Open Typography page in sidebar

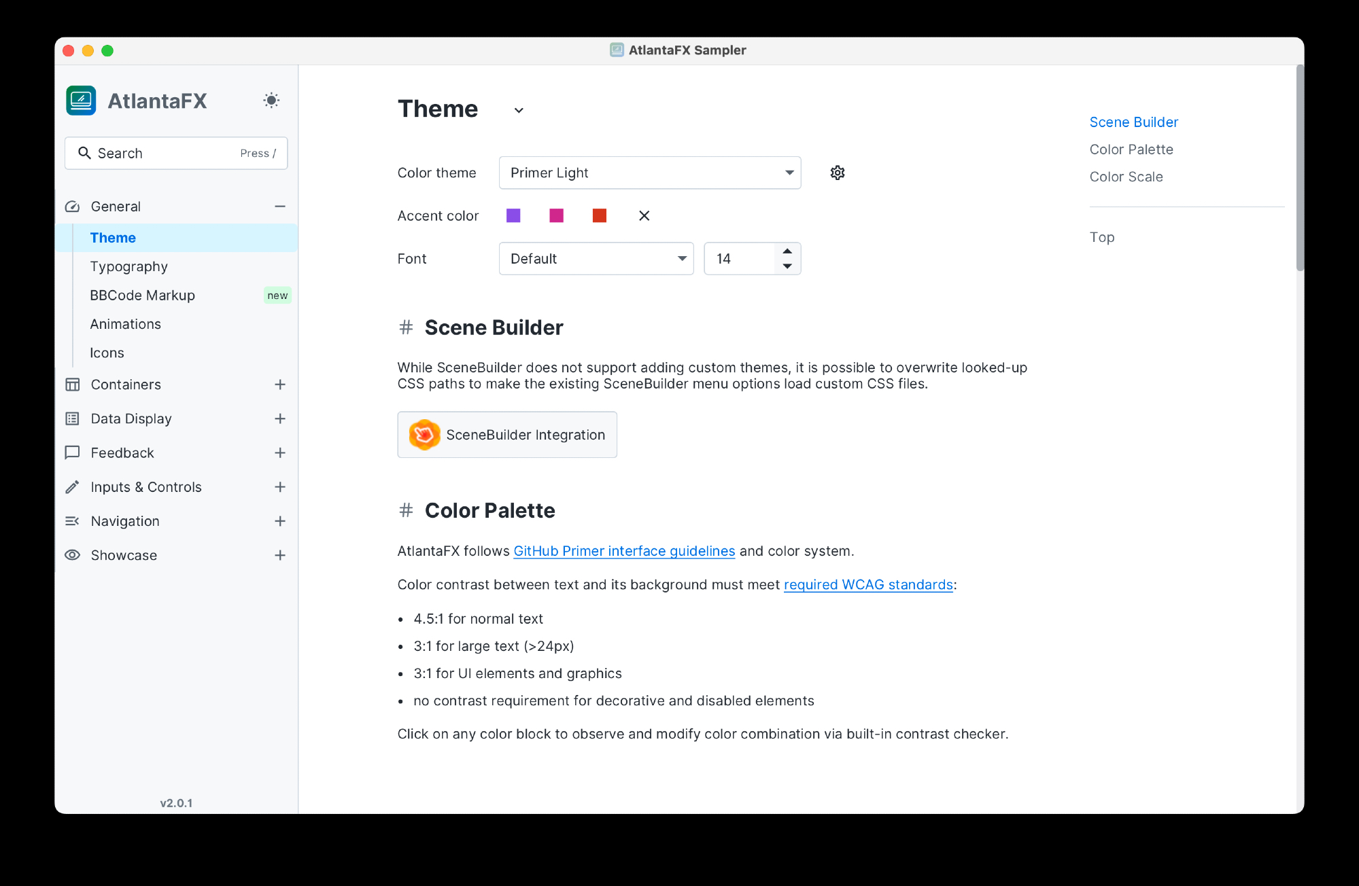point(128,266)
